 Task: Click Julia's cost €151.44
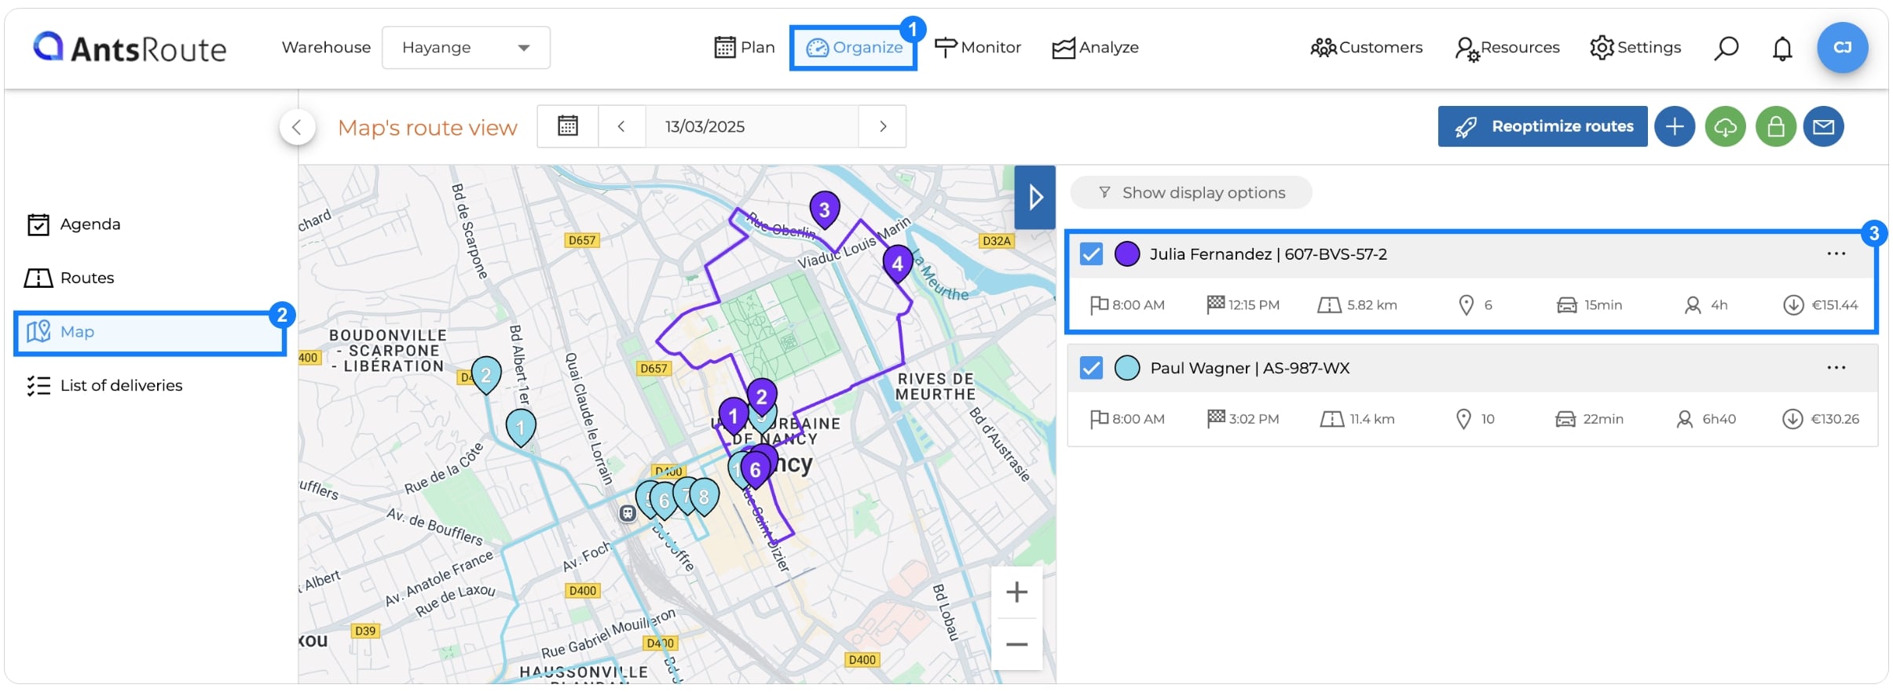(x=1820, y=305)
